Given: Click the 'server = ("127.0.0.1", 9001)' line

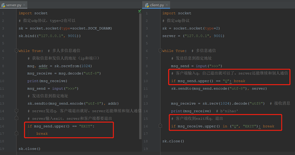Looking at the screenshot, I should coord(193,36).
